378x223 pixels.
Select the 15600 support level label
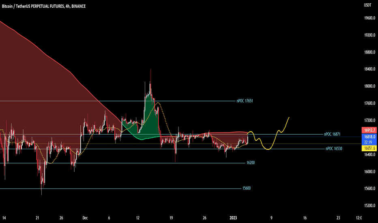[x=246, y=188]
